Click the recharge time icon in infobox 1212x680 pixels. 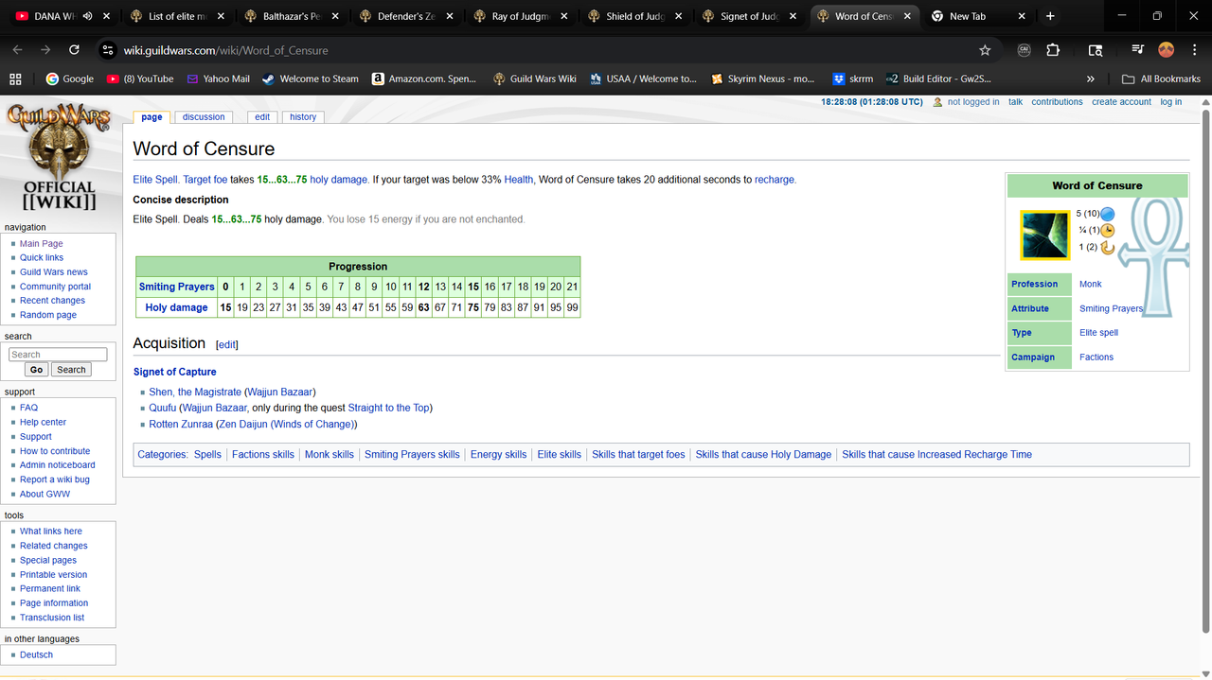(1106, 248)
